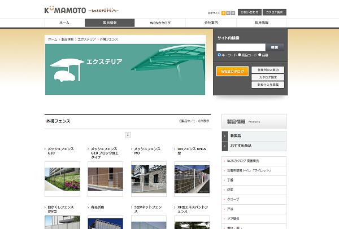Screen dimensions: 339x229
Task: Open 新製品 in the sidebar
Action: (254, 136)
